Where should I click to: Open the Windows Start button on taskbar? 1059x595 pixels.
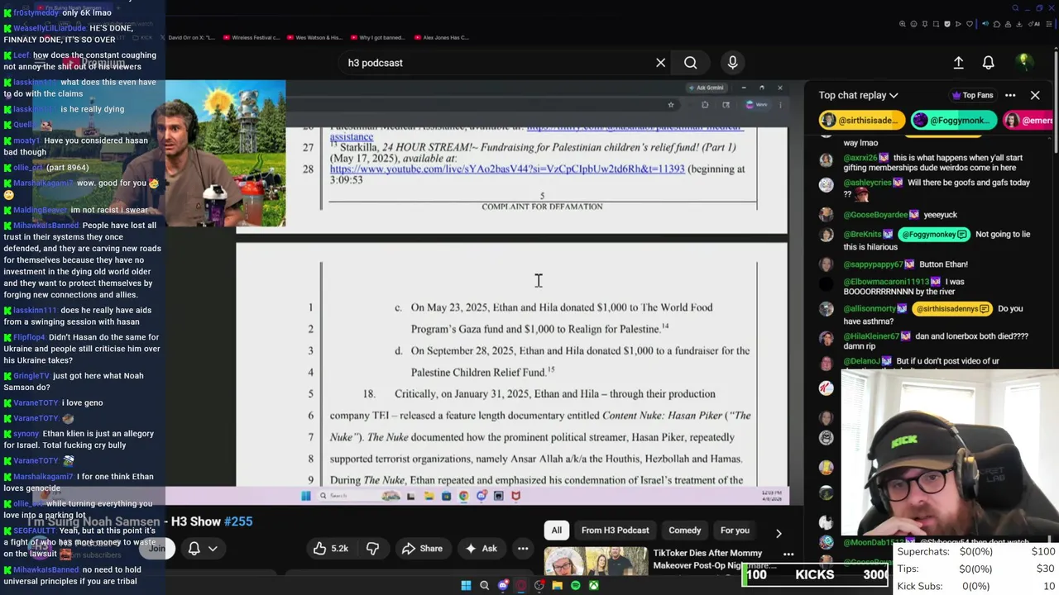tap(466, 586)
